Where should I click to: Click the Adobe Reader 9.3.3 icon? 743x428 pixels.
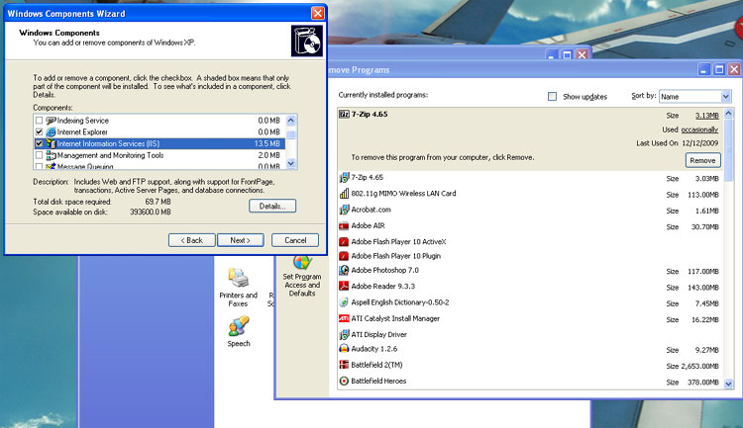point(344,286)
